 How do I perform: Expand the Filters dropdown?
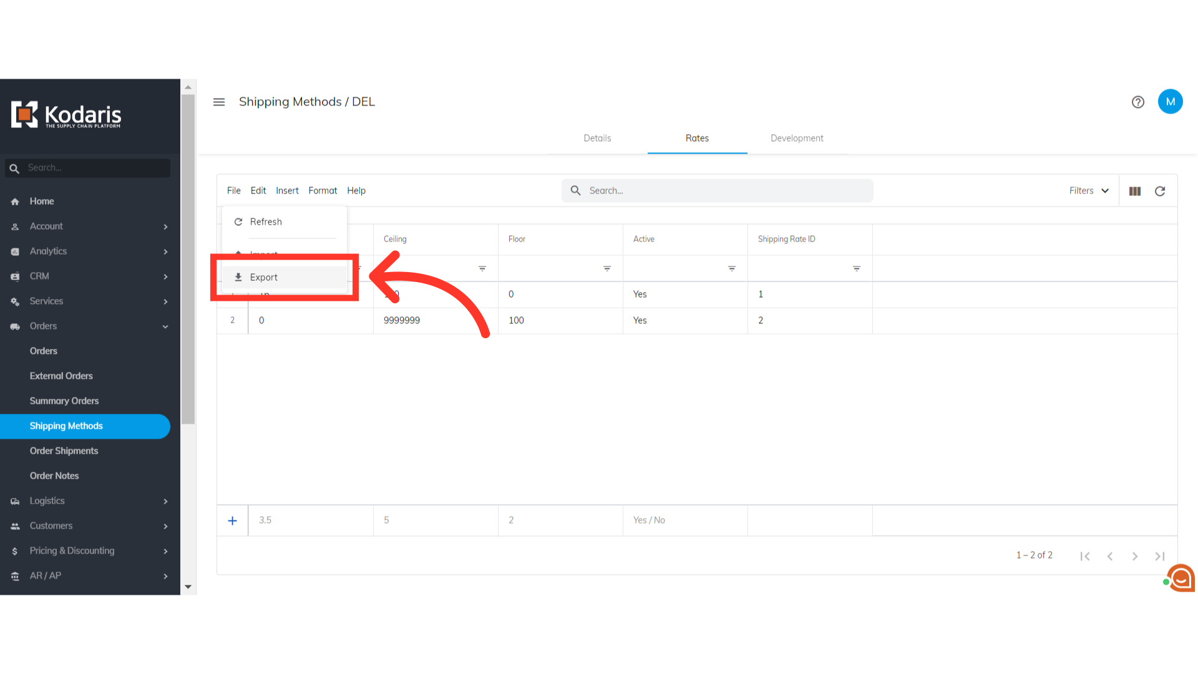click(x=1089, y=191)
